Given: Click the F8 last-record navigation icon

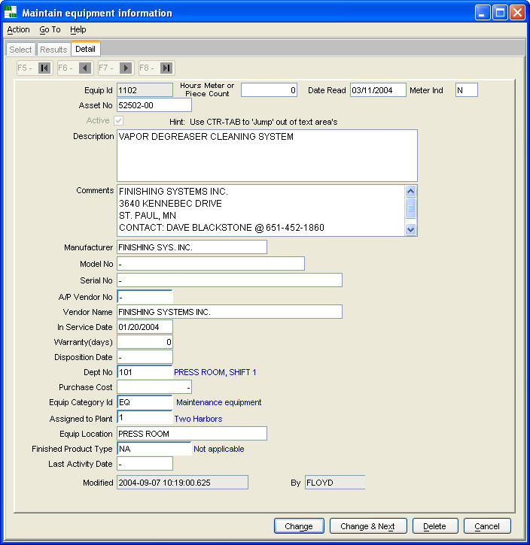Looking at the screenshot, I should 166,68.
